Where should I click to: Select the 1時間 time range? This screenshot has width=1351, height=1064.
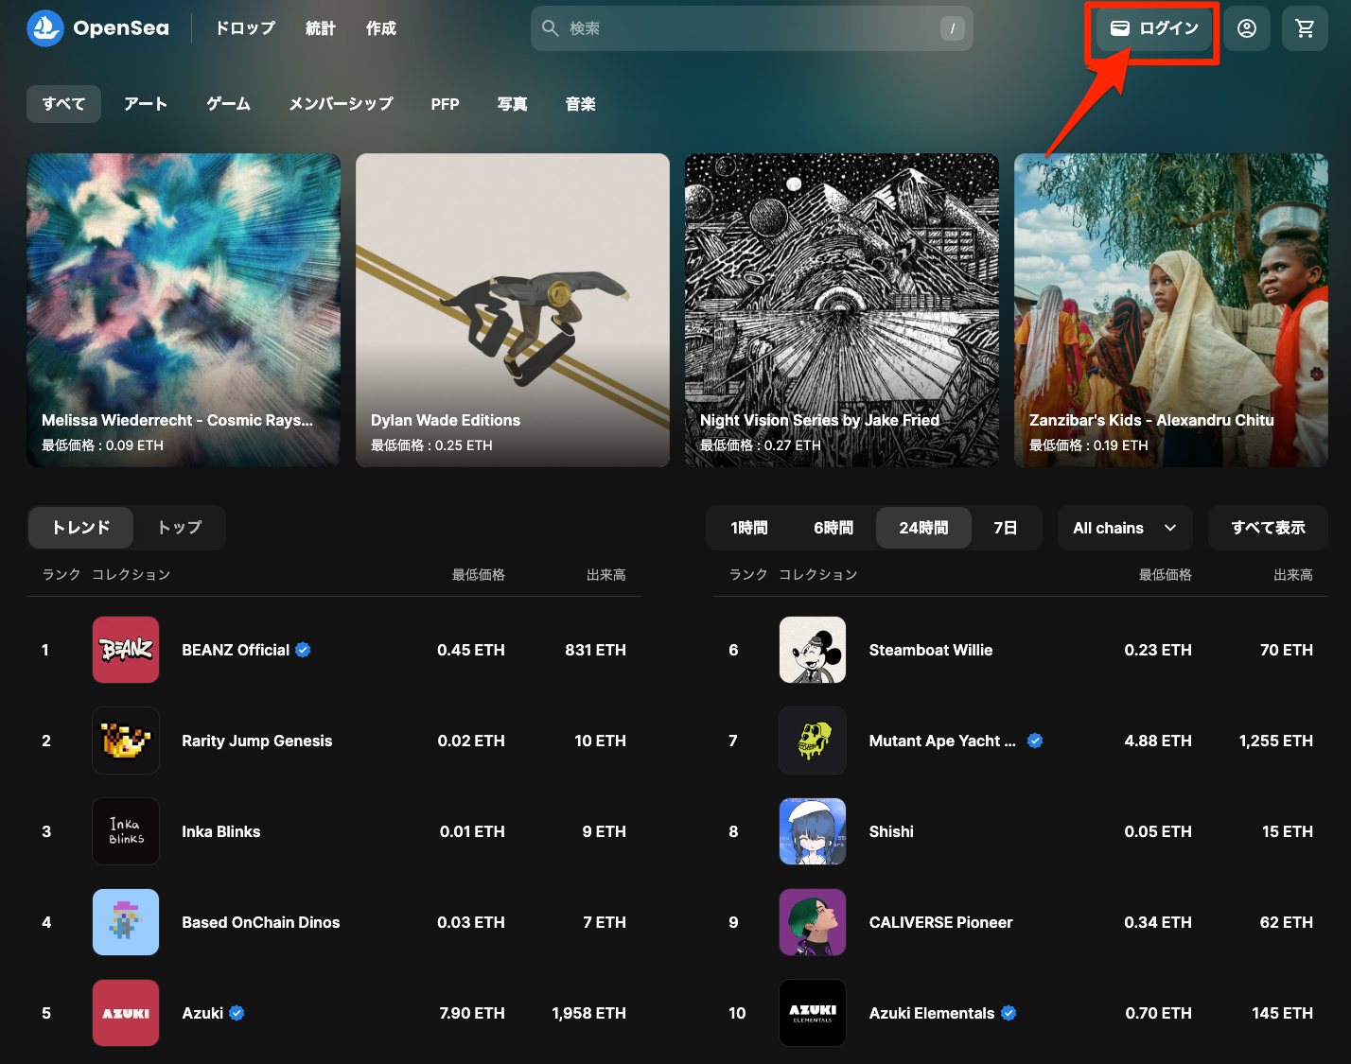[x=749, y=528]
